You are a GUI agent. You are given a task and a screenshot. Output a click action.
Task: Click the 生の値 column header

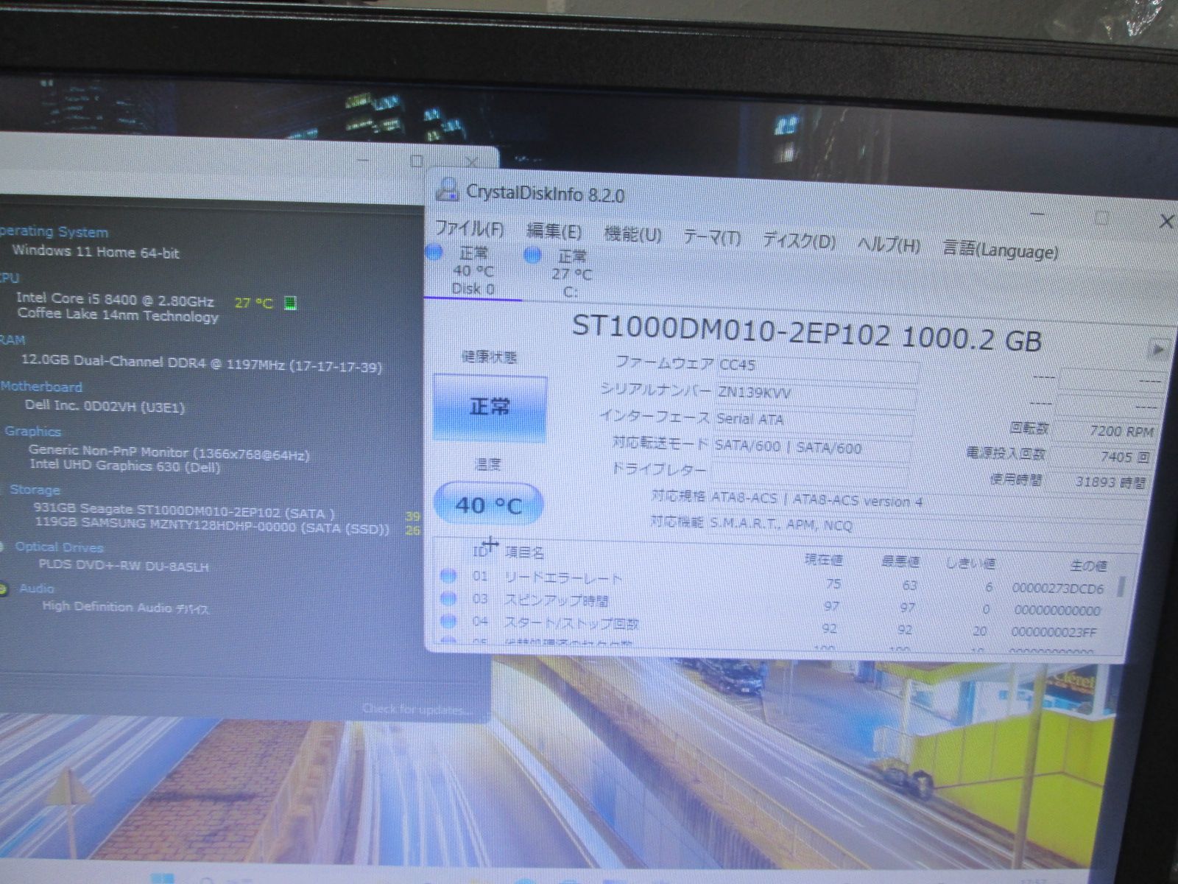(1087, 566)
